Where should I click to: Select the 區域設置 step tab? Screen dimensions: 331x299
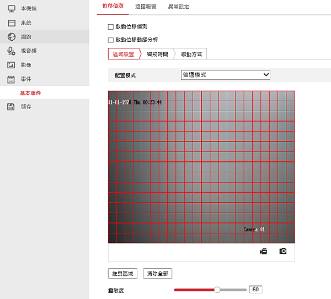(x=124, y=54)
